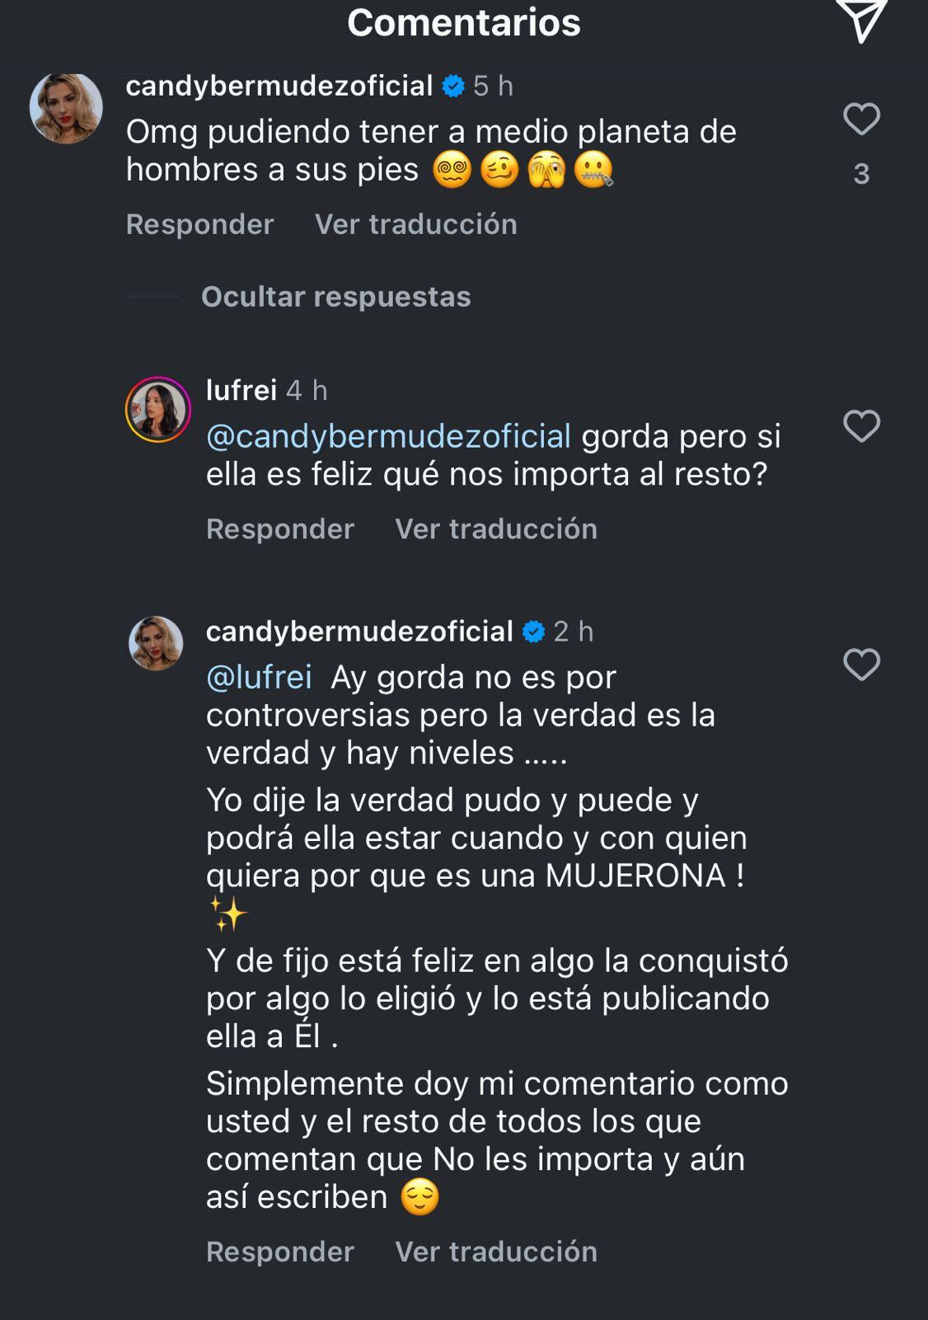Like candybermudezoficial's top comment heart

862,122
